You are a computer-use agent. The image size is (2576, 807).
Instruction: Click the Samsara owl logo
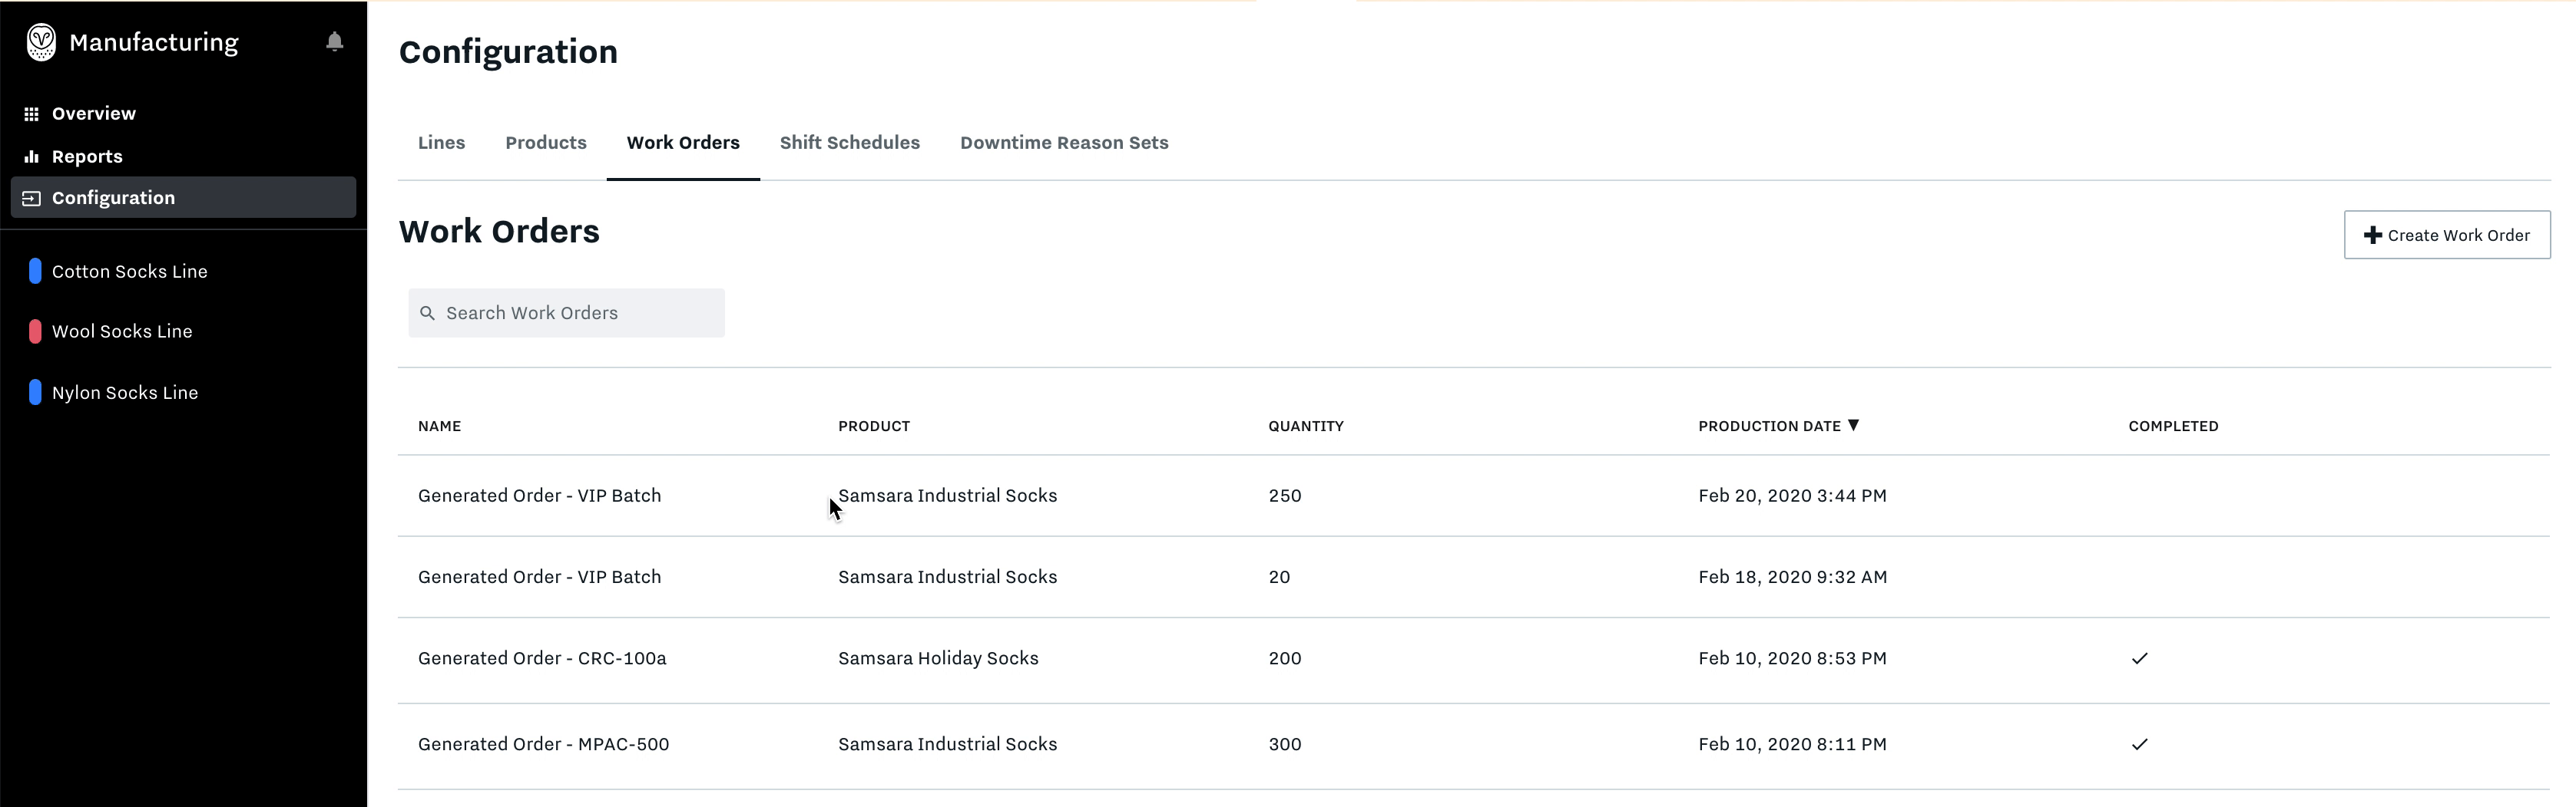pos(41,42)
